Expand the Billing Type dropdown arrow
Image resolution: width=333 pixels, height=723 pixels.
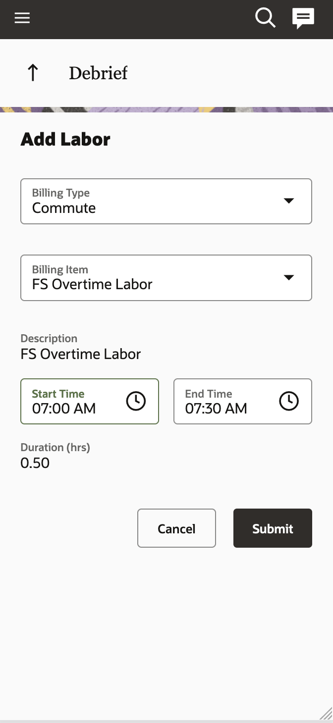[289, 201]
